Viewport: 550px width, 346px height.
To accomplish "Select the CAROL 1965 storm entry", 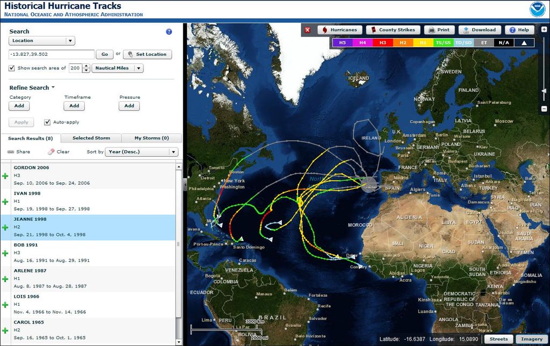I will (x=88, y=330).
